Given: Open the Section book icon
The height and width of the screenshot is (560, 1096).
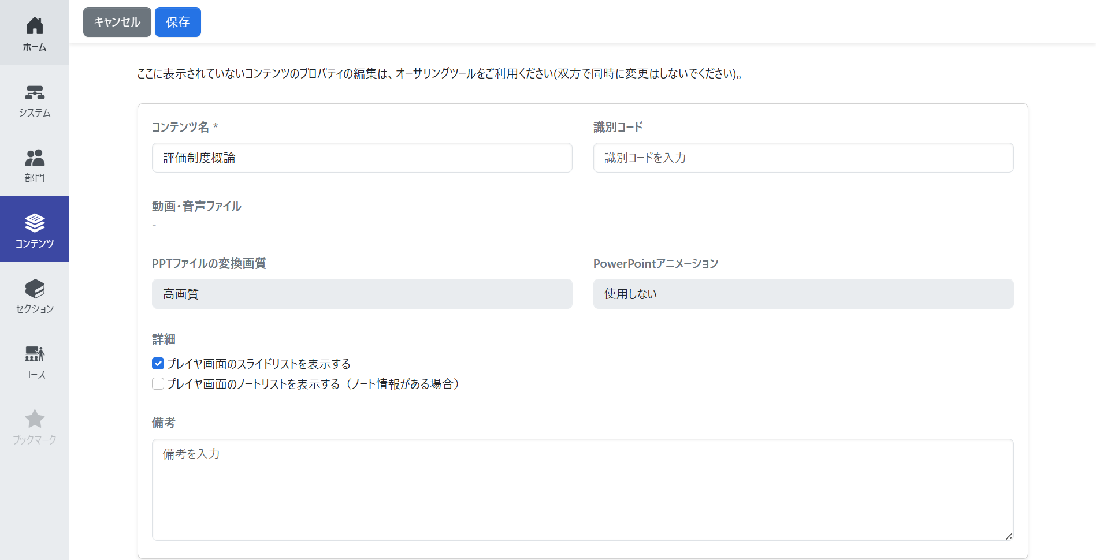Looking at the screenshot, I should pos(35,289).
